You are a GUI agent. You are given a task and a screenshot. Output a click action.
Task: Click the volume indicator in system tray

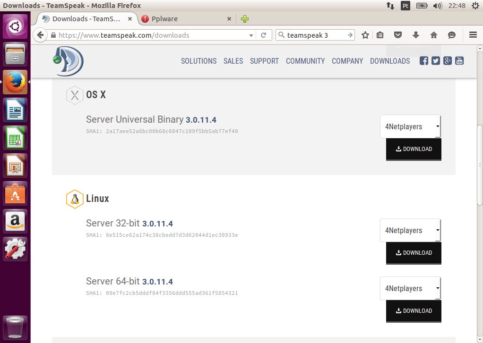(x=438, y=6)
